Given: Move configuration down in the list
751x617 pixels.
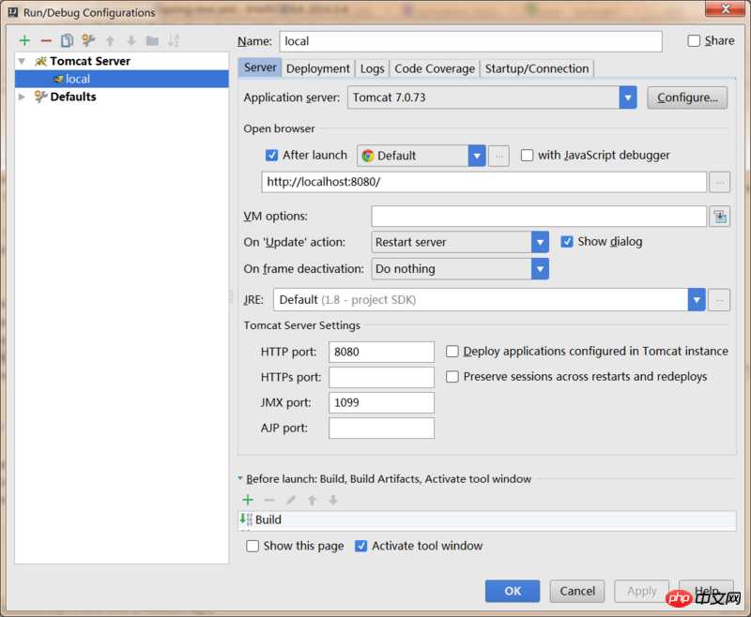Looking at the screenshot, I should [131, 40].
